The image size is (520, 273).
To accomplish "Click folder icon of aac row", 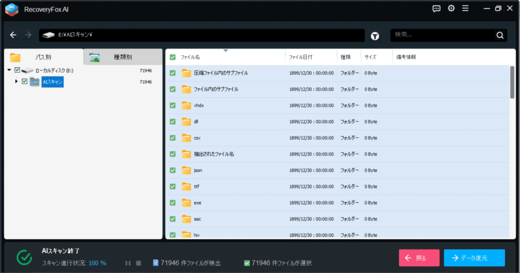I will (x=186, y=219).
